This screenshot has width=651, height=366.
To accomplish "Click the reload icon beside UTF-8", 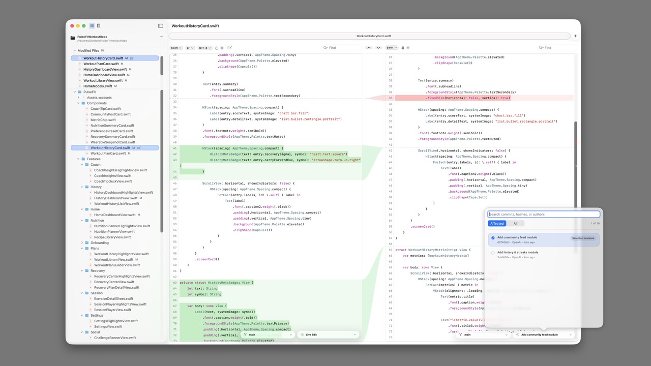I will [217, 48].
